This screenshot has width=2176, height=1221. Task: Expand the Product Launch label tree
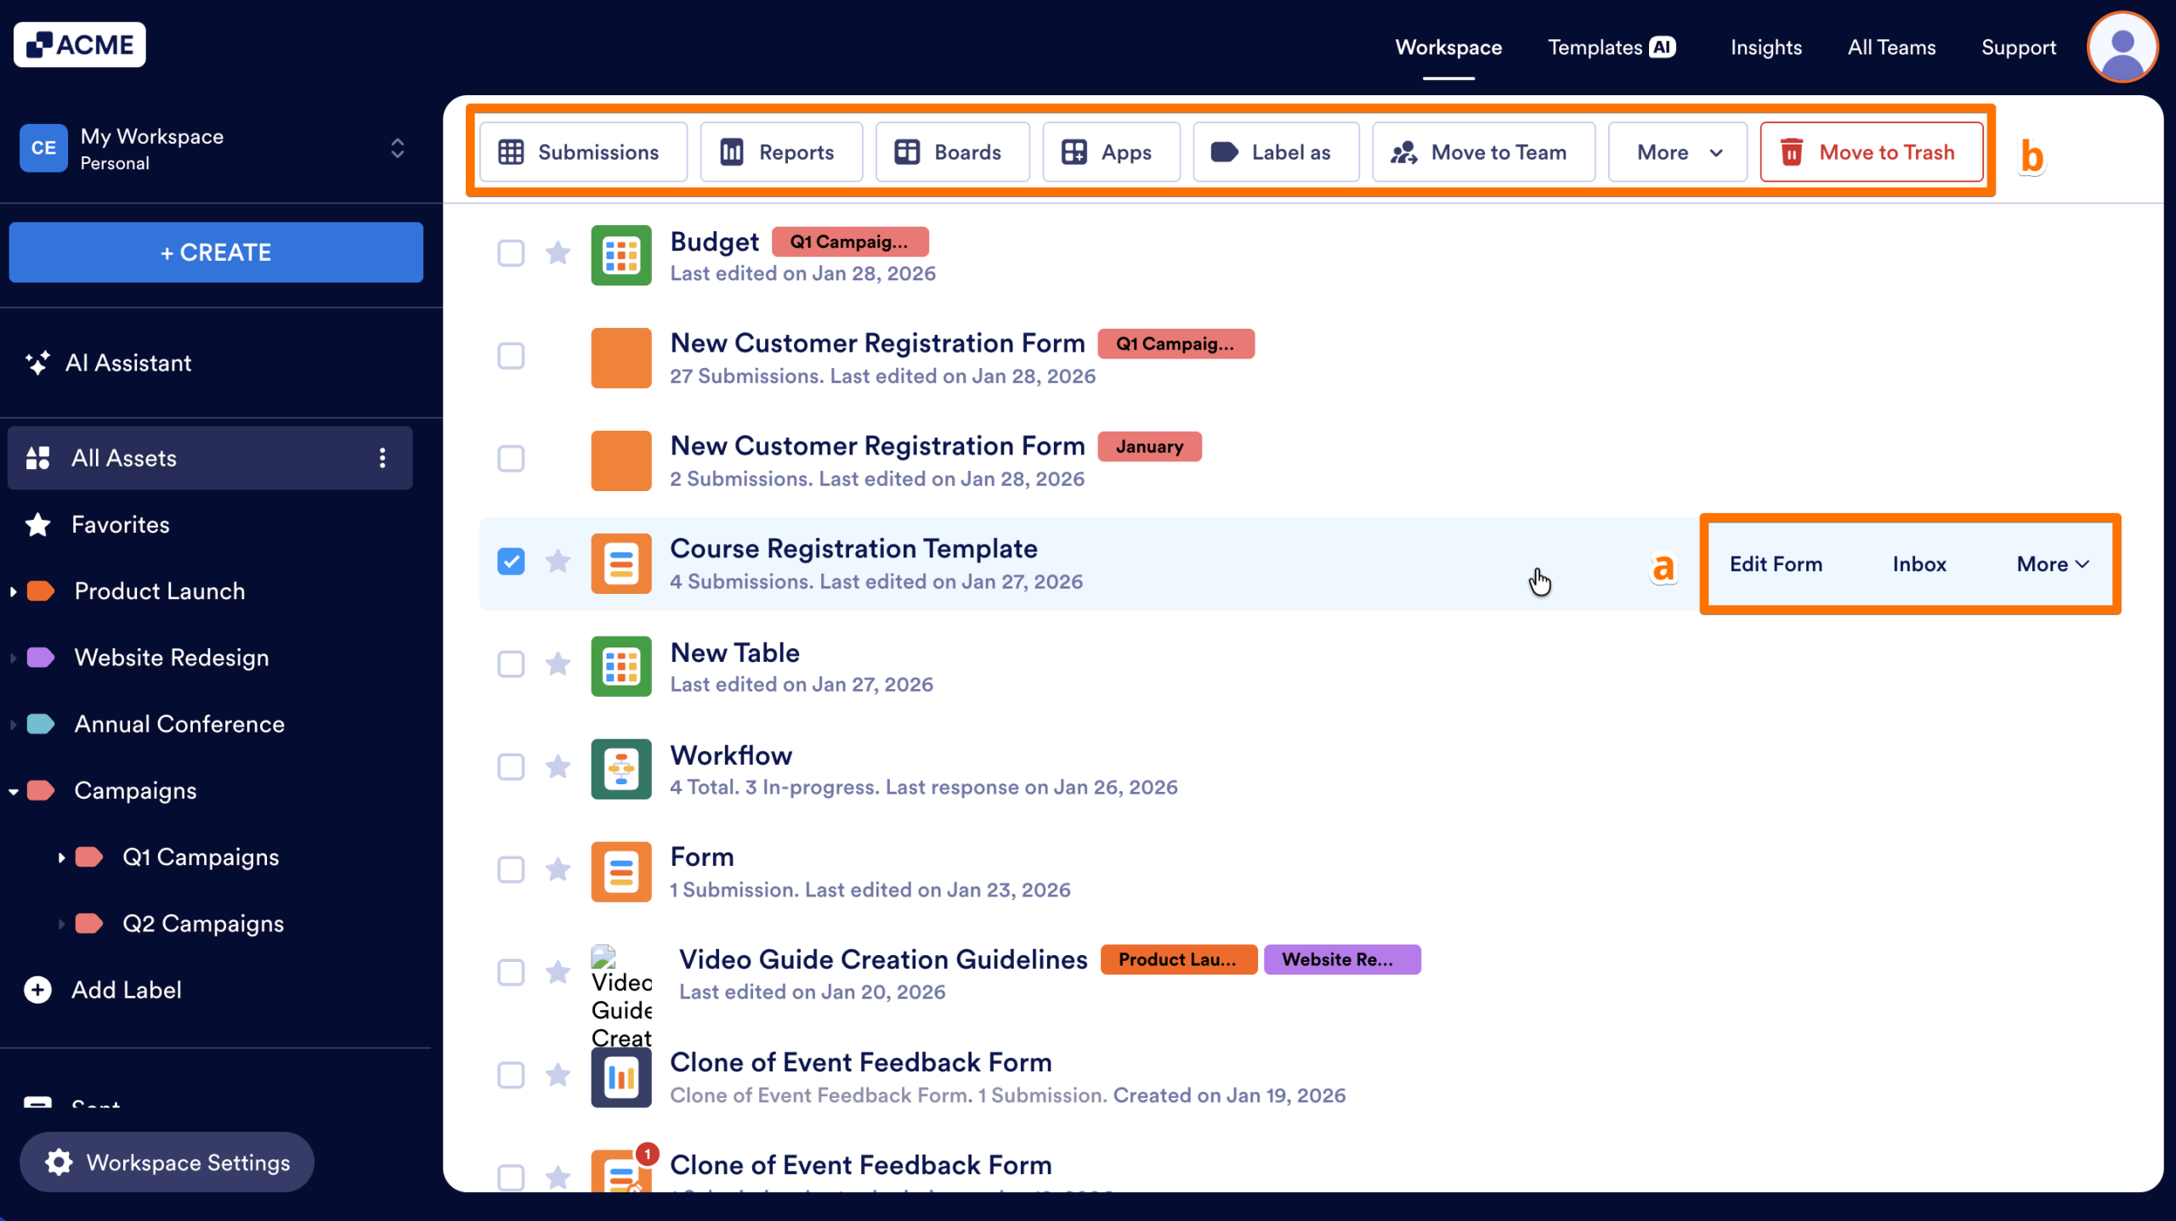coord(14,591)
